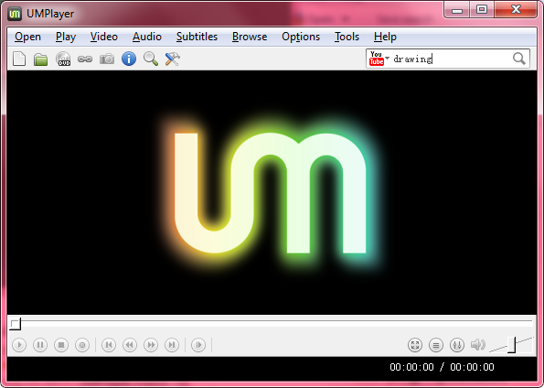This screenshot has width=544, height=388.
Task: Open DVD disc from toolbar
Action: point(63,59)
